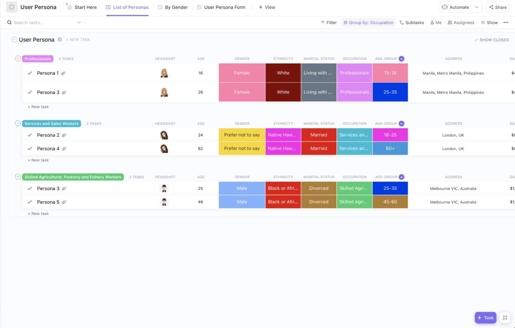Image resolution: width=515 pixels, height=328 pixels.
Task: Open the User Persona Form tab
Action: (221, 7)
